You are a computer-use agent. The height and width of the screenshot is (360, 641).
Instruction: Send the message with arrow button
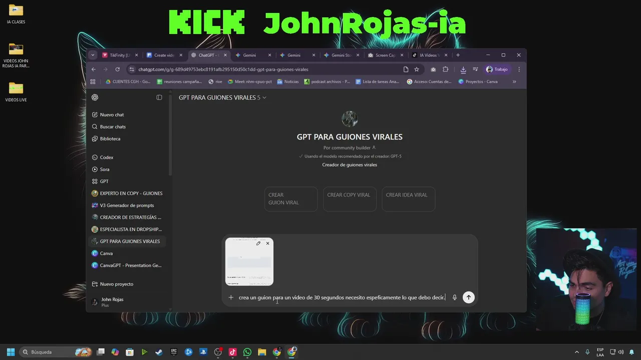tap(468, 297)
